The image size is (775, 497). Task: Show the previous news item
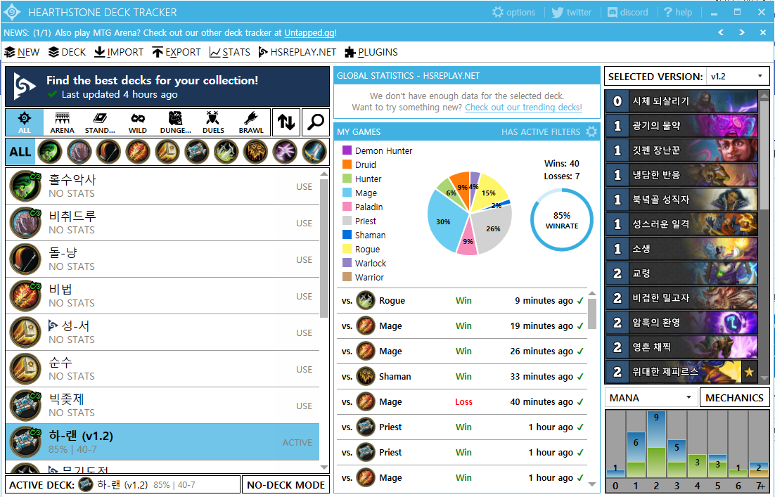[x=721, y=32]
